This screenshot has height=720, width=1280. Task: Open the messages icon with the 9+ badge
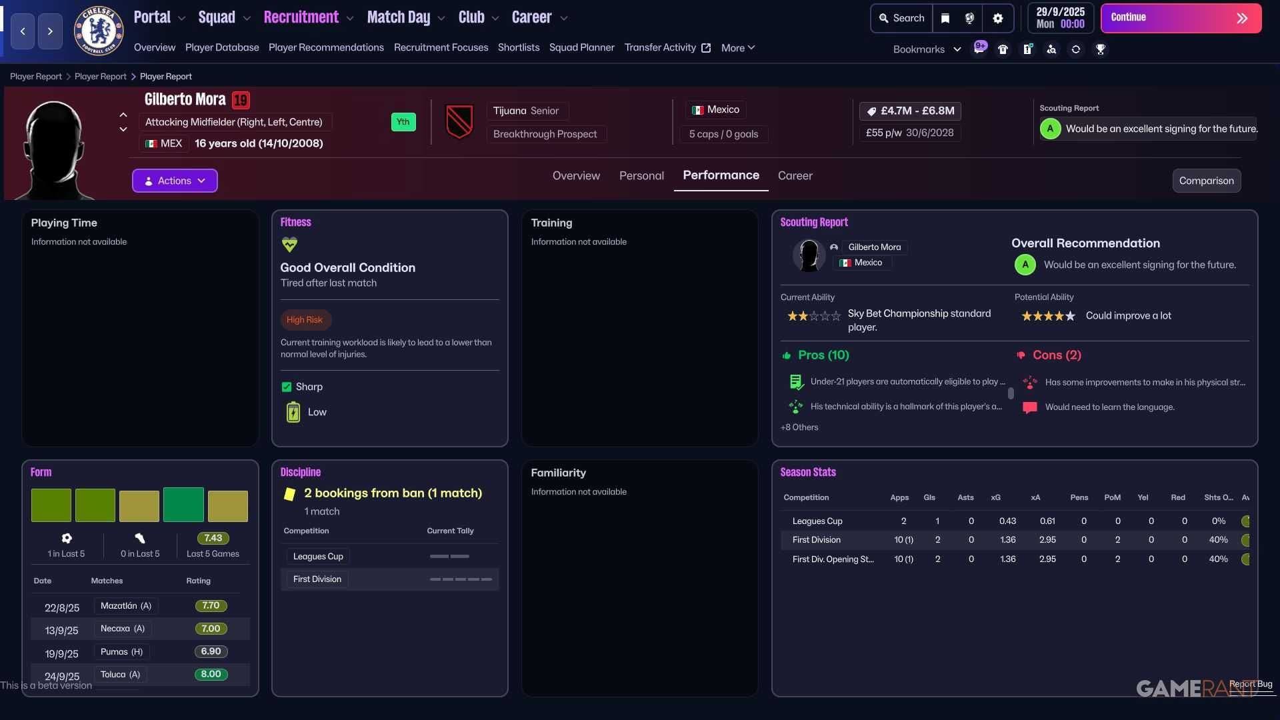pyautogui.click(x=979, y=48)
